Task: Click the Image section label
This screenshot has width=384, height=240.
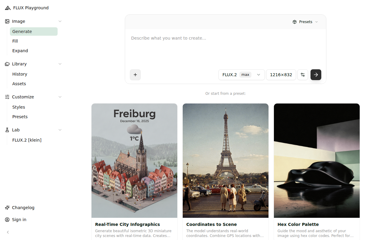Action: tap(19, 21)
